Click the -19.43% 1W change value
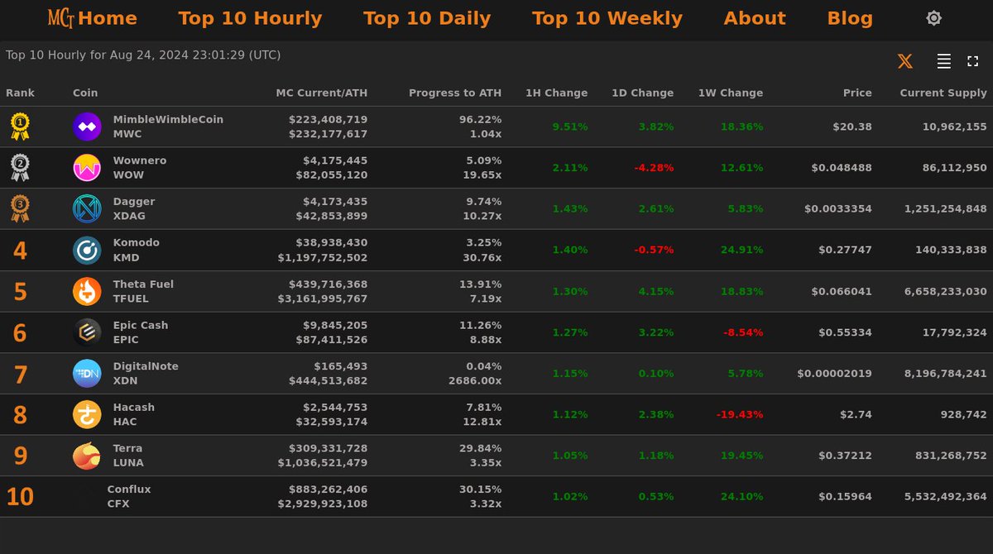This screenshot has height=554, width=993. coord(740,414)
